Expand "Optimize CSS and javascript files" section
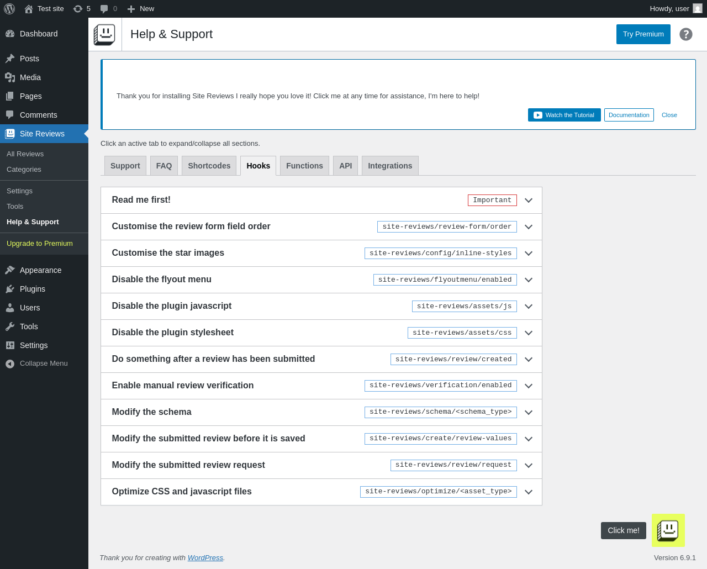 pyautogui.click(x=529, y=492)
